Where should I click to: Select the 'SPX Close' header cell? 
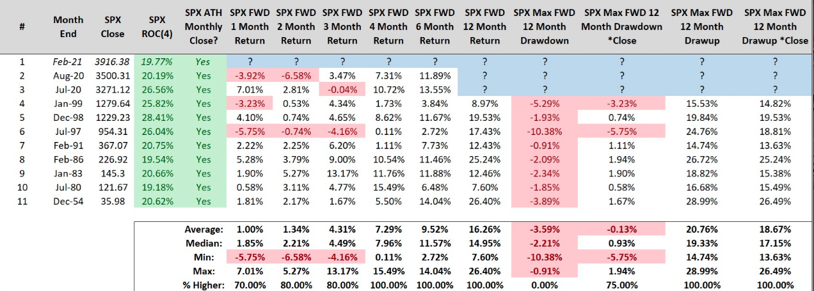(113, 27)
